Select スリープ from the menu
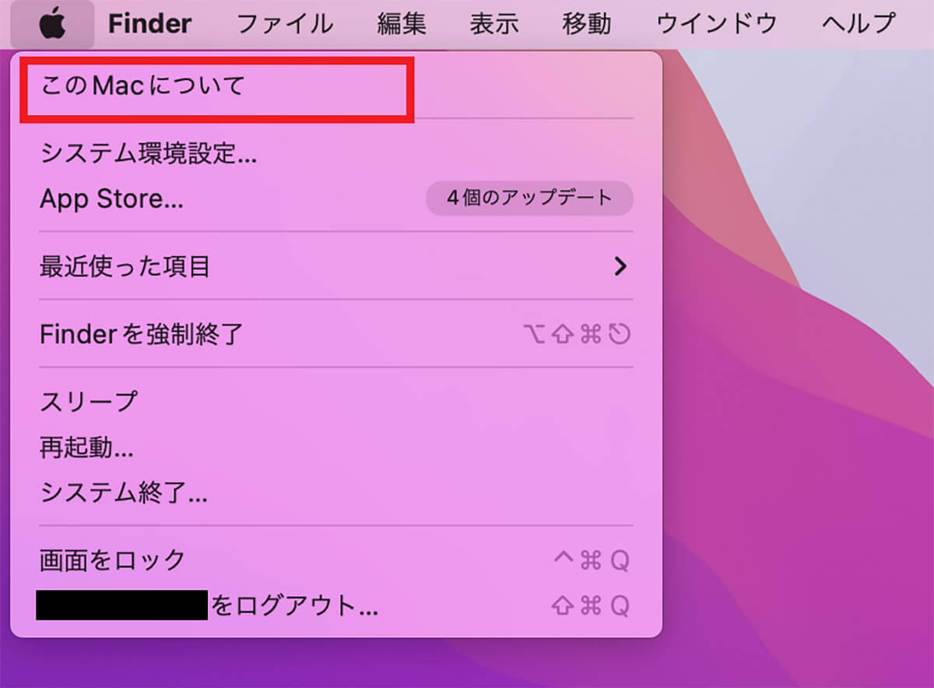Image resolution: width=934 pixels, height=688 pixels. [x=336, y=402]
